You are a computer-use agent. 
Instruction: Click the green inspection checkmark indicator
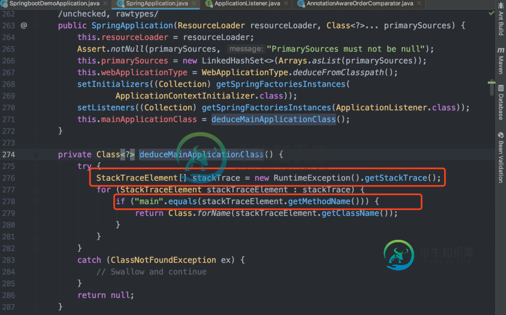click(x=491, y=13)
